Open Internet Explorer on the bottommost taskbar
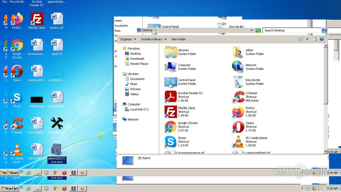This screenshot has height=192, width=341. [x=28, y=189]
